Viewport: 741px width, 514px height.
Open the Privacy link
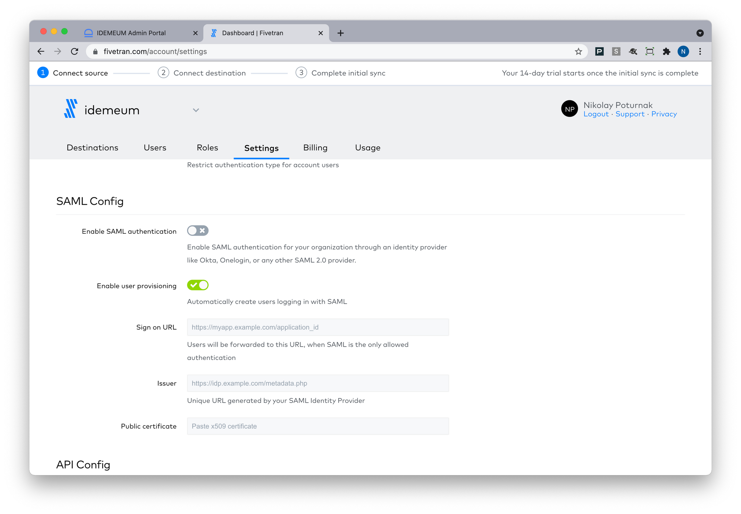click(x=664, y=114)
